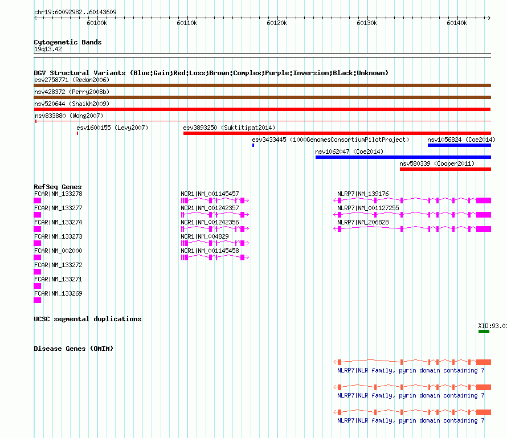Open the RefSeq Genes track title
The width and height of the screenshot is (507, 438).
point(58,187)
